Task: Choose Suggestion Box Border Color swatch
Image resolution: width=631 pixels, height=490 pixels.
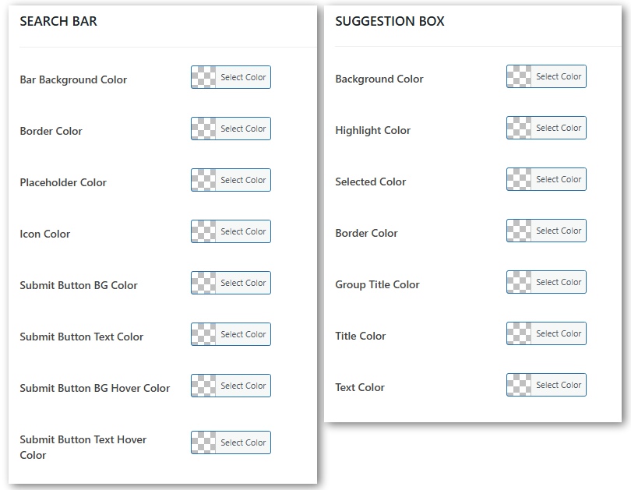Action: click(546, 231)
